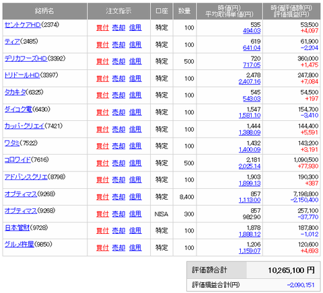Screen dimensions: 323x293
Task: Open average cost 641.04 link
Action: point(252,48)
